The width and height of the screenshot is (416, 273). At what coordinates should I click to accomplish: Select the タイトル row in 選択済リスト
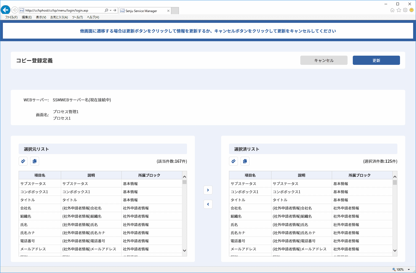point(311,200)
